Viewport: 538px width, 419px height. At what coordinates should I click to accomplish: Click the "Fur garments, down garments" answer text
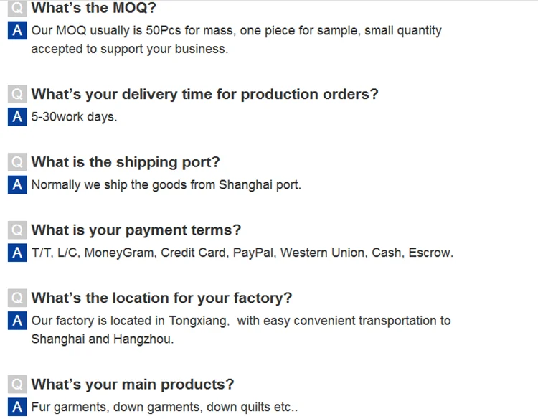click(x=164, y=407)
